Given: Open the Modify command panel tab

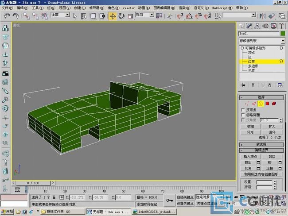Looking at the screenshot, I should pyautogui.click(x=249, y=26).
